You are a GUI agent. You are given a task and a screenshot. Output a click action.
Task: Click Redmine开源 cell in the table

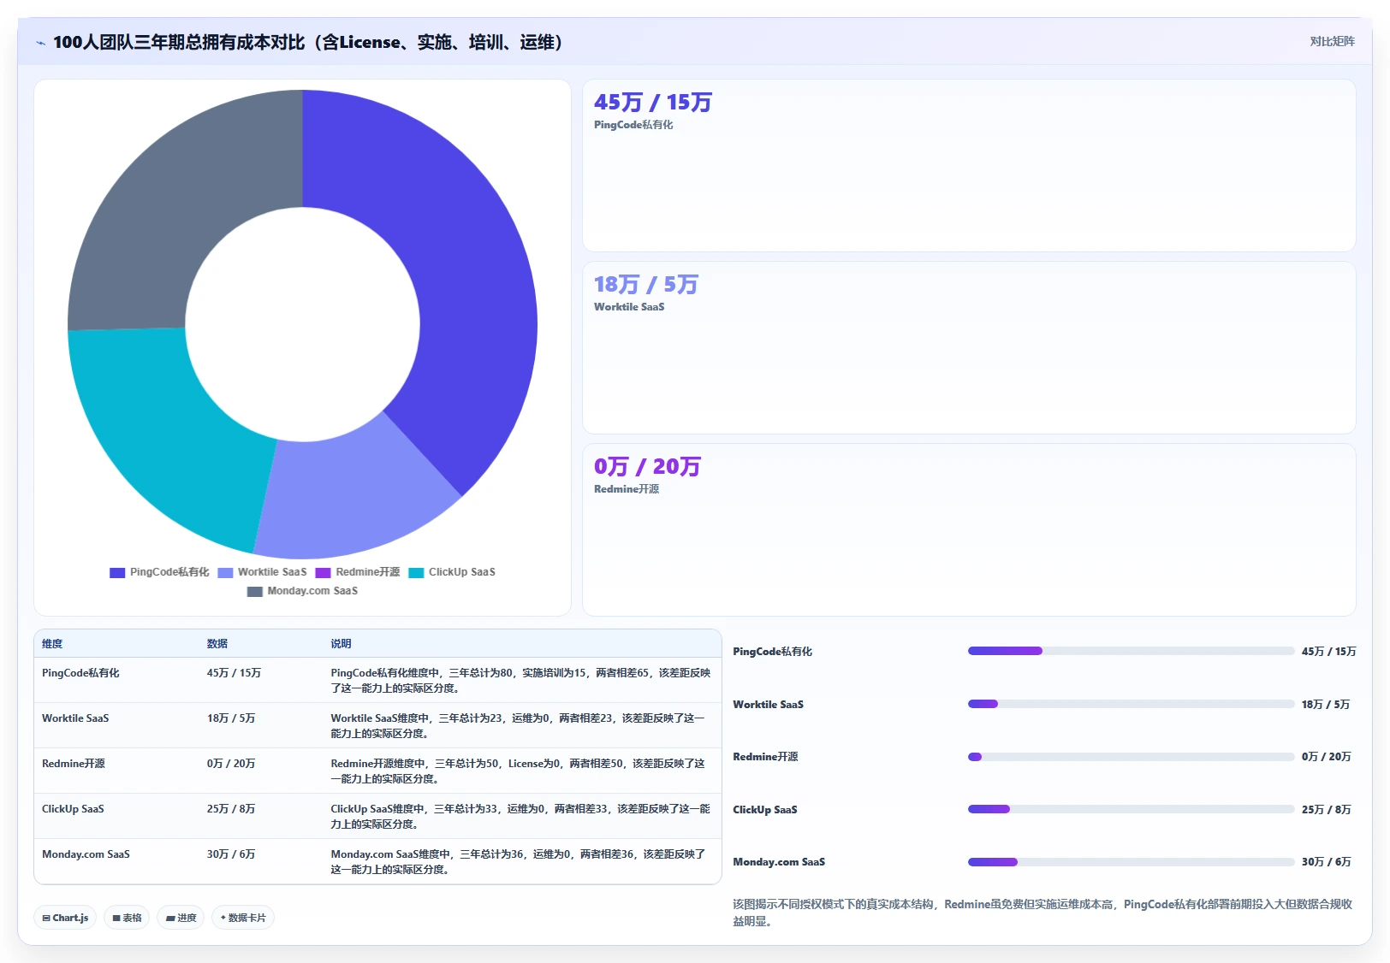click(74, 764)
